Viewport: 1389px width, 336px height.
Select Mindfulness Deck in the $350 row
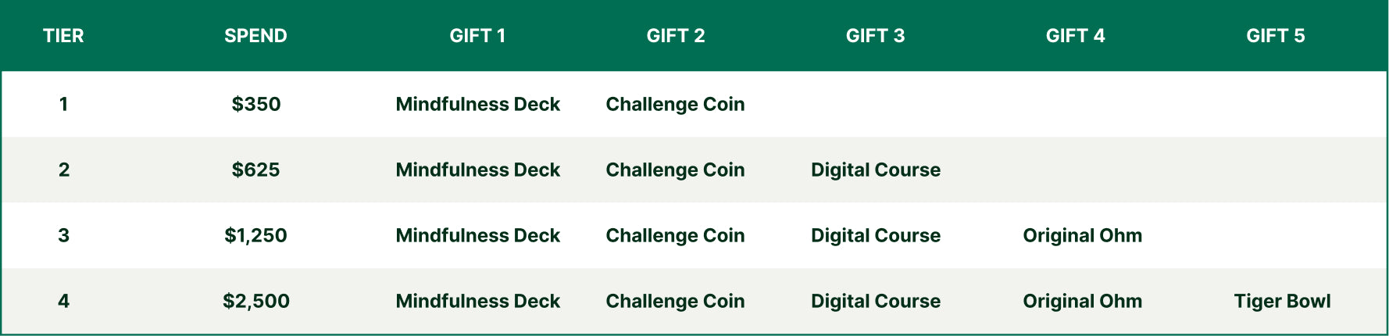[477, 104]
